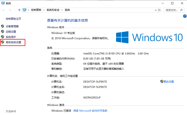Open recent locations dropdown chevron
This screenshot has width=187, height=115.
[14, 10]
